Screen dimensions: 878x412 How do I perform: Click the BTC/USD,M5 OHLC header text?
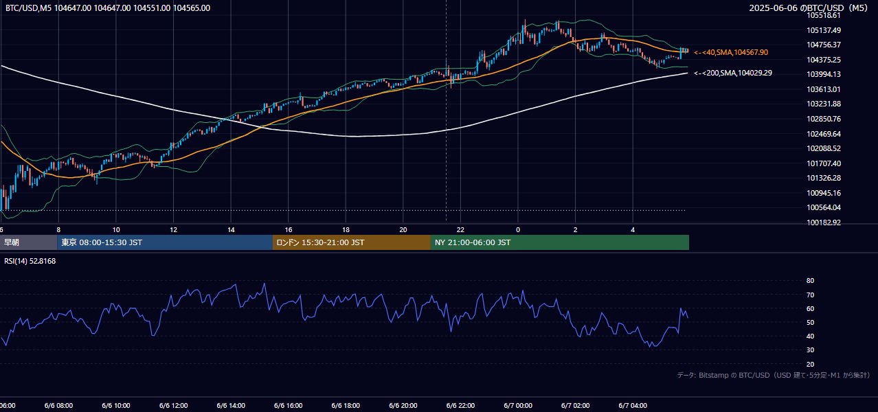pos(108,8)
